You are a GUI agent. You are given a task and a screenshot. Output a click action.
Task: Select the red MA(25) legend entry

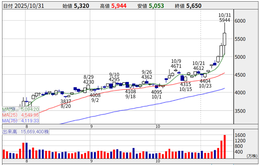pos(20,115)
